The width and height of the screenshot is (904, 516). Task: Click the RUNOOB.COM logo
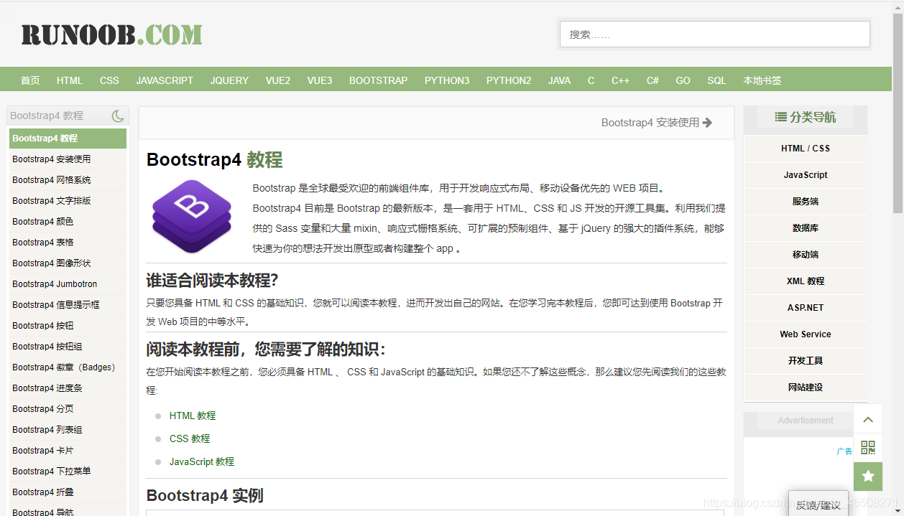(112, 34)
